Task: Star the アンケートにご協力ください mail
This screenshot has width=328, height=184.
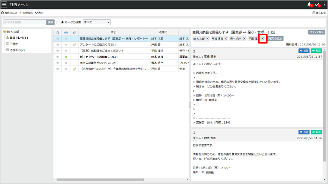Action: click(58, 45)
